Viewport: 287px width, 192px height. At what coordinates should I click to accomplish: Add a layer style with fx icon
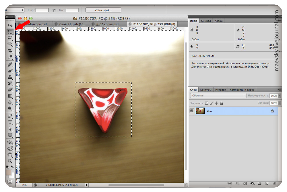pyautogui.click(x=237, y=183)
